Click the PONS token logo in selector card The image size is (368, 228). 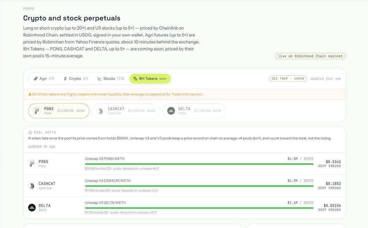[37, 111]
